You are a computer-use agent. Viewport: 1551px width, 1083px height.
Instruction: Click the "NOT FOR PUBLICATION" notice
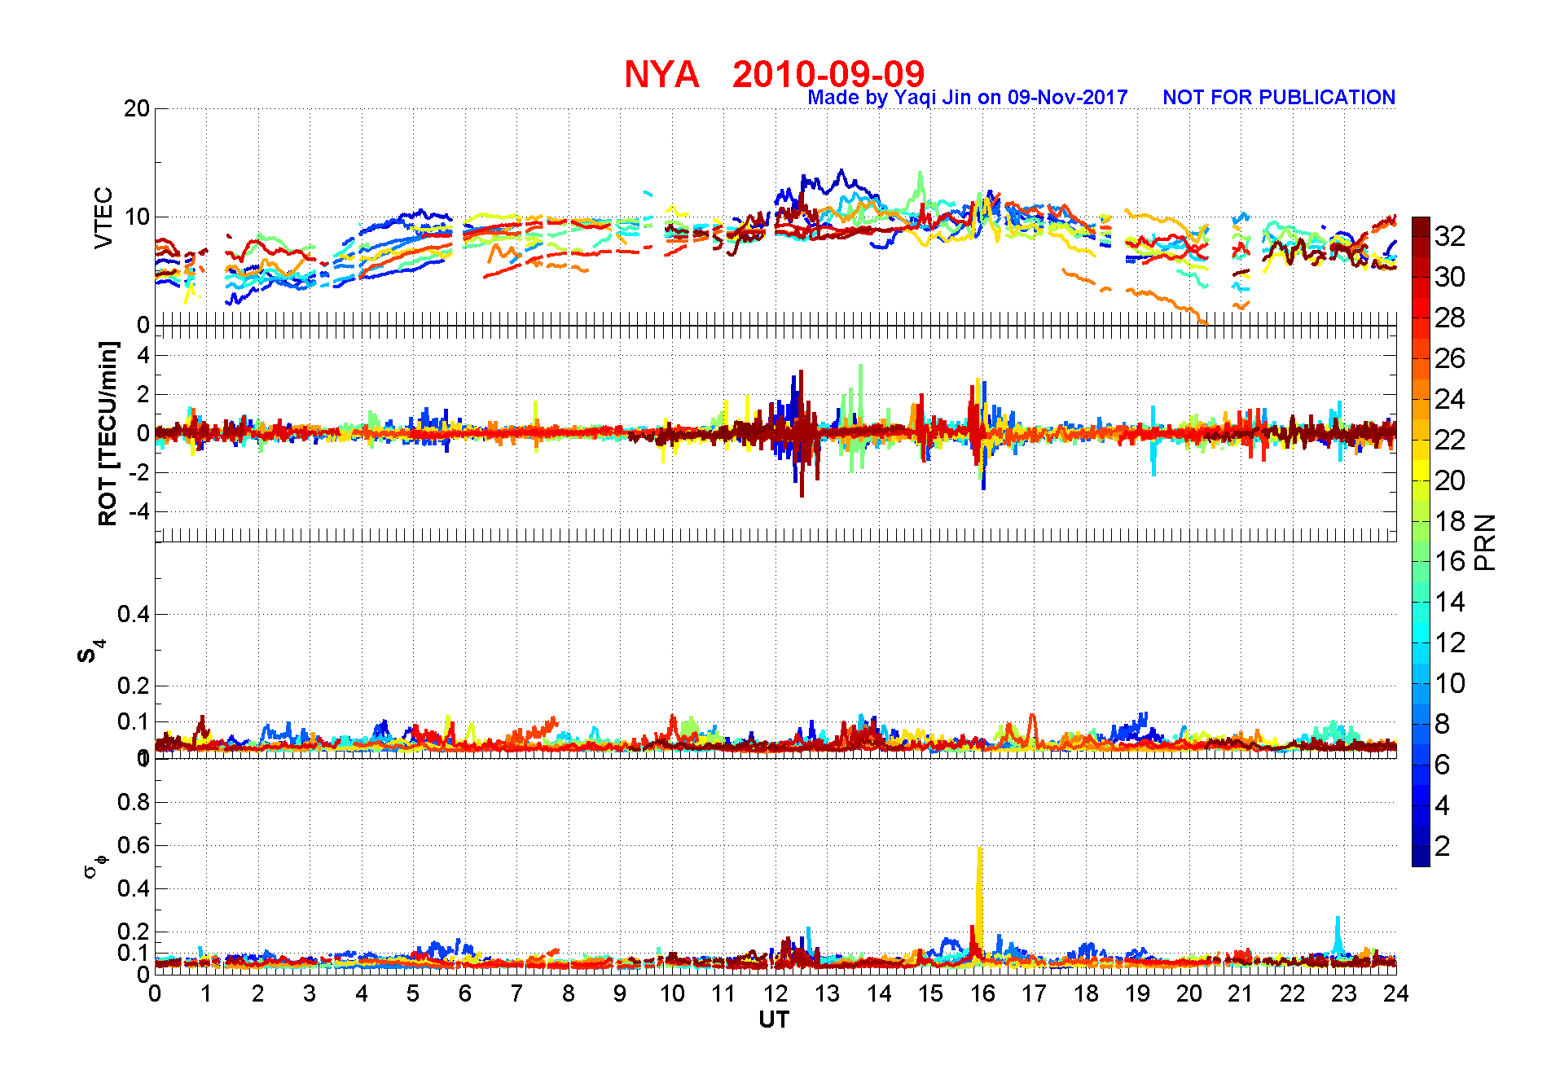(x=1279, y=98)
